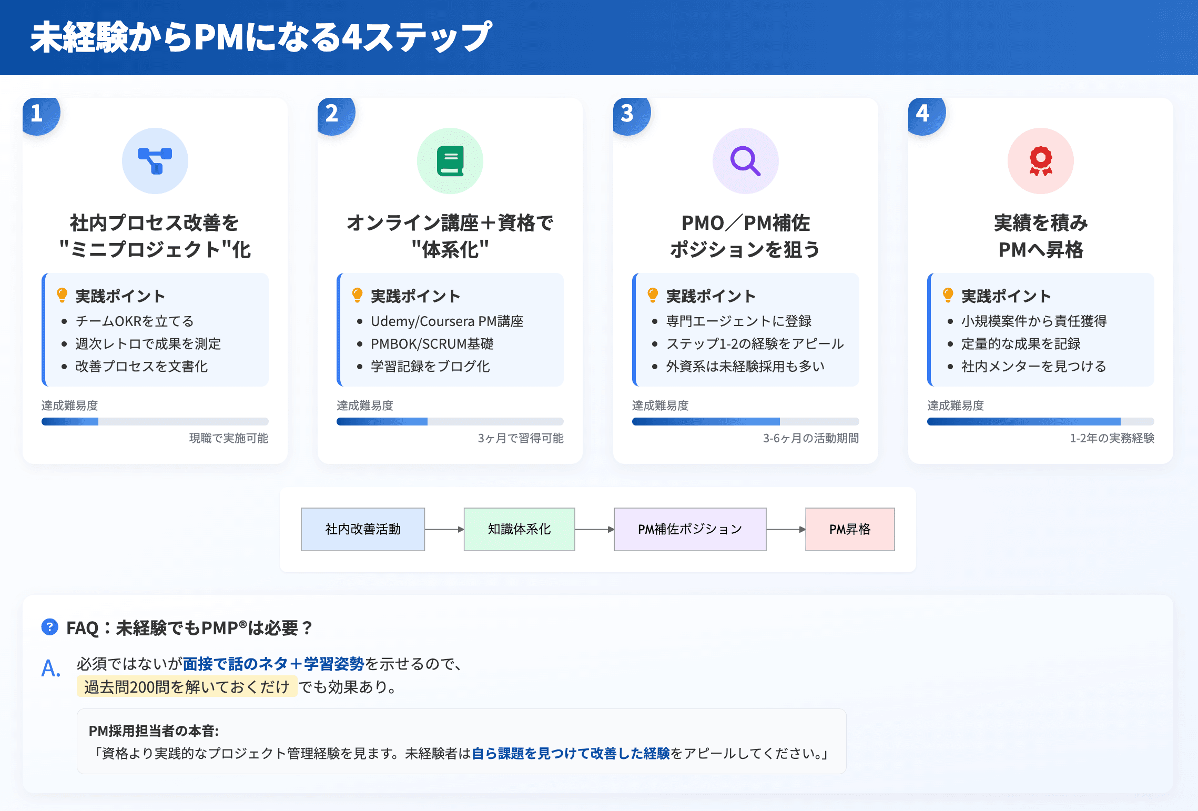Image resolution: width=1198 pixels, height=811 pixels.
Task: Select the green book icon on step 2
Action: [x=450, y=161]
